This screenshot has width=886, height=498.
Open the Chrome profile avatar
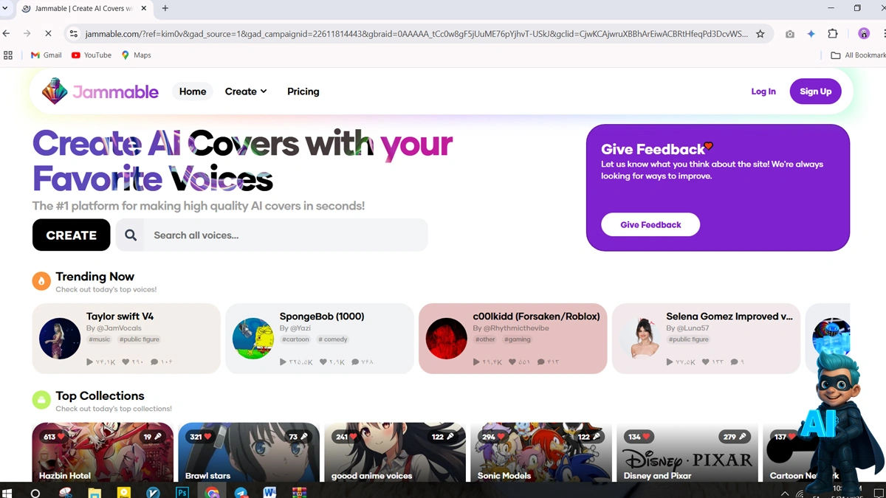[x=864, y=34]
